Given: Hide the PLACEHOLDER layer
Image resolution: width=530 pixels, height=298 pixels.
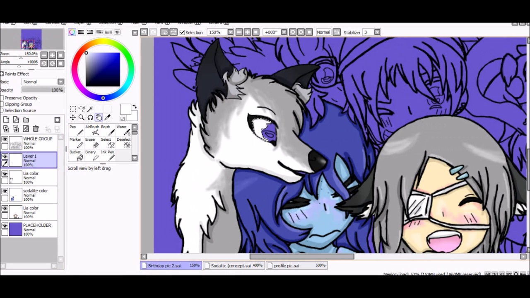Looking at the screenshot, I should pos(5,226).
